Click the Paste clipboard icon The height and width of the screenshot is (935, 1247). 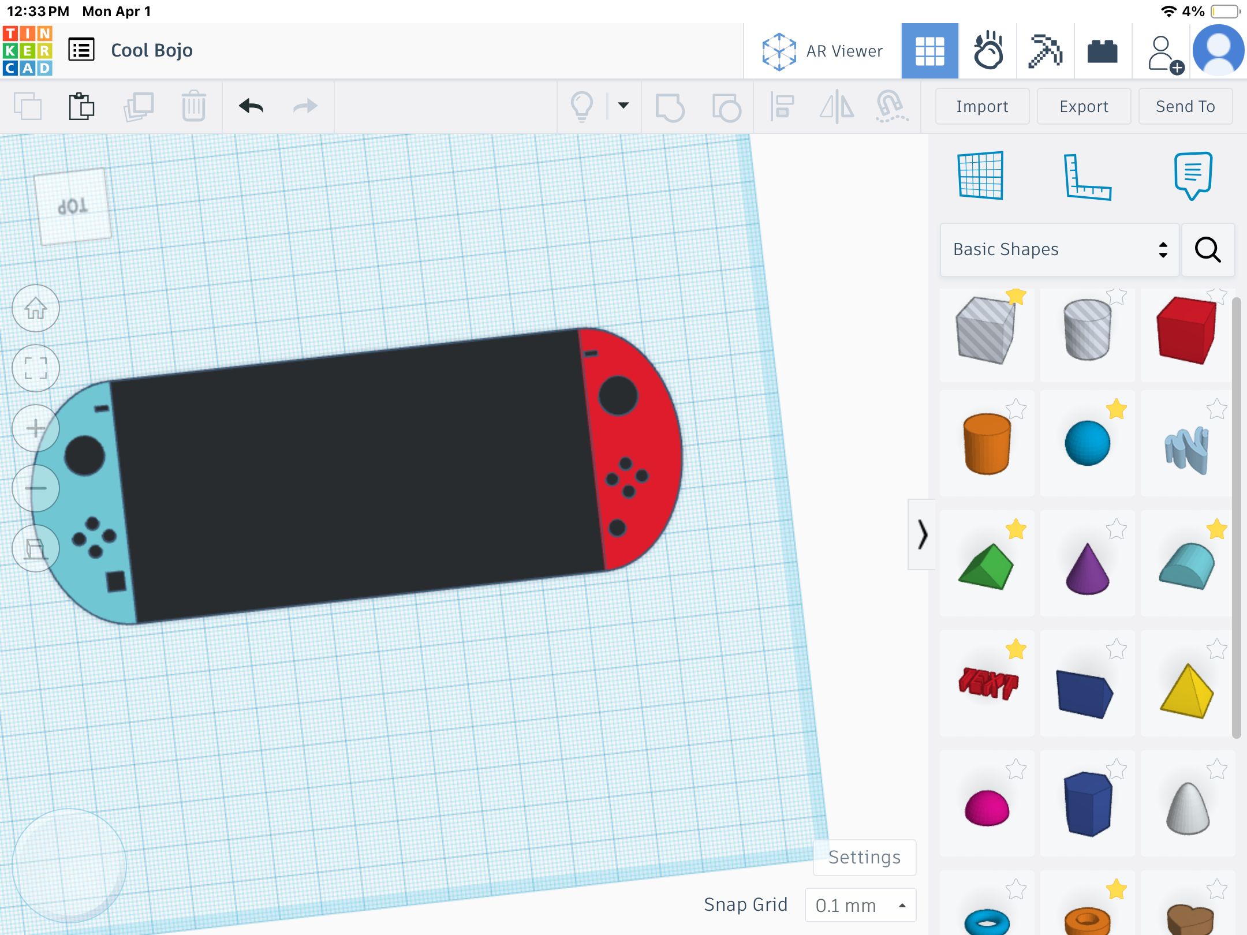click(x=81, y=107)
